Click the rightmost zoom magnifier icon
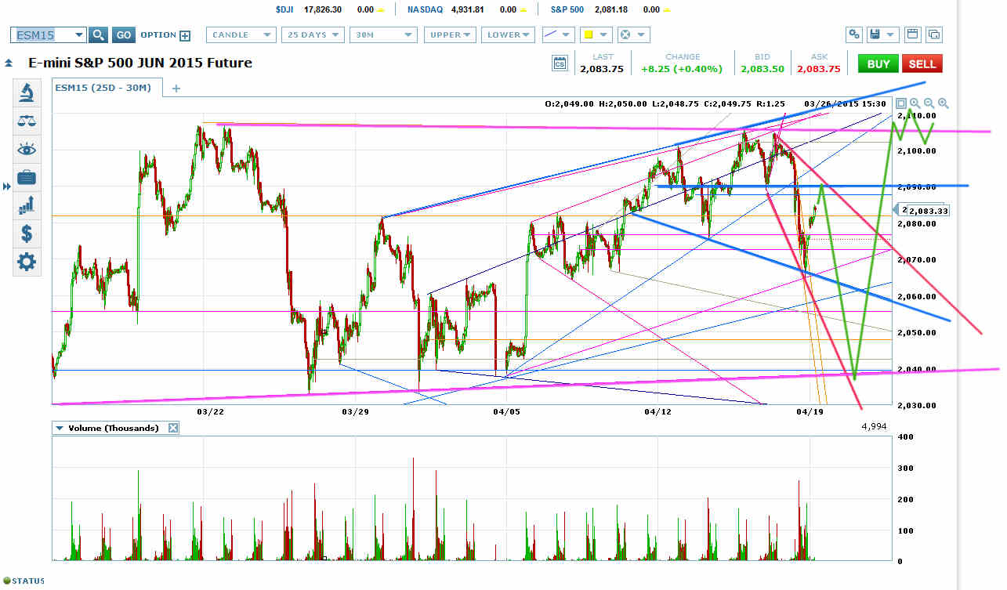The width and height of the screenshot is (1007, 590). [943, 103]
